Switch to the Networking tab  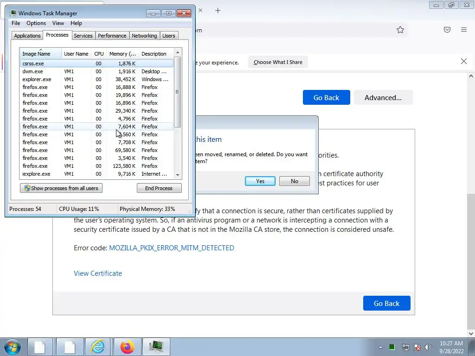point(144,36)
